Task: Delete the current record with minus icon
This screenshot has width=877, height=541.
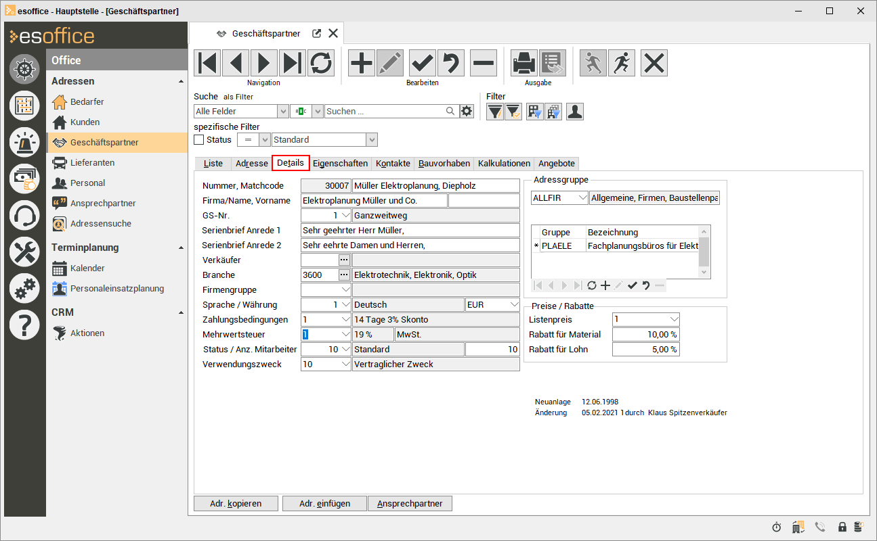Action: tap(484, 63)
